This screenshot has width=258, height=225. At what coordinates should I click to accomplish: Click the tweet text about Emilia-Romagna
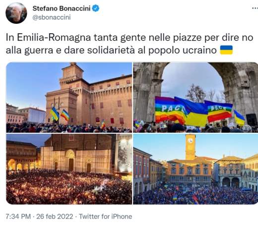(x=129, y=44)
